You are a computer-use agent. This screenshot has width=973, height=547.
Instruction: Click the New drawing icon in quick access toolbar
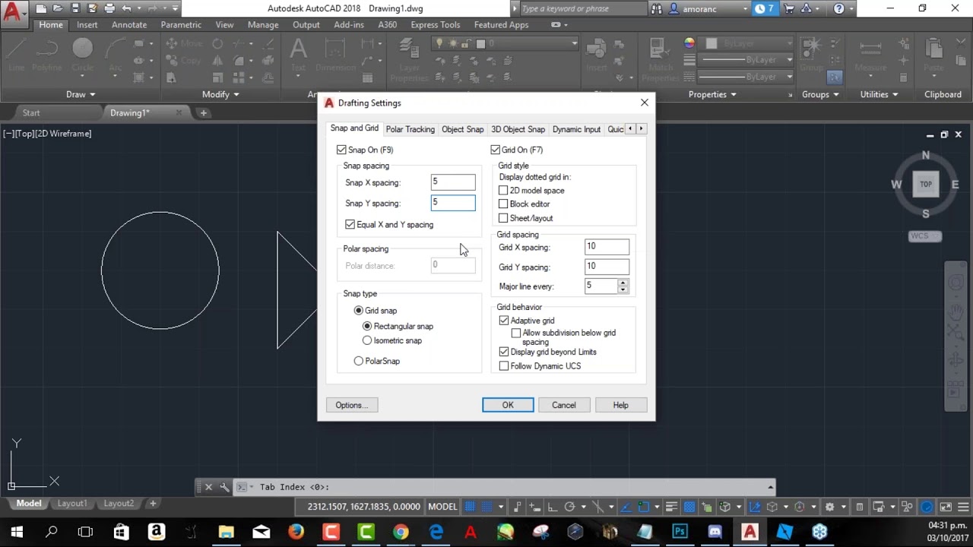coord(40,9)
